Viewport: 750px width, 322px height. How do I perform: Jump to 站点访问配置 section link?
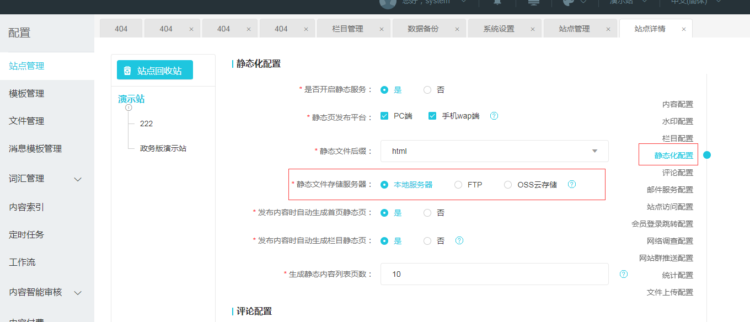click(670, 207)
